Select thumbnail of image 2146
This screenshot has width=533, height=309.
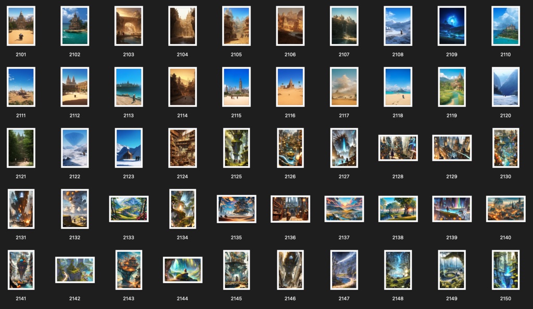pyautogui.click(x=290, y=270)
